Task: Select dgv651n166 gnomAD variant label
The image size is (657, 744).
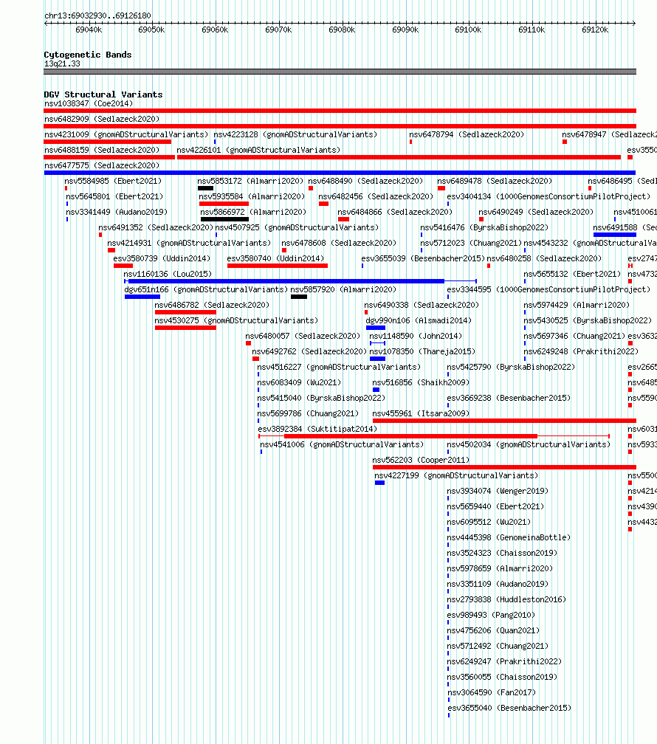Action: point(206,289)
